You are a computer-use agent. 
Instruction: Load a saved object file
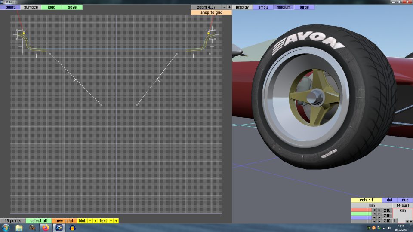click(51, 7)
